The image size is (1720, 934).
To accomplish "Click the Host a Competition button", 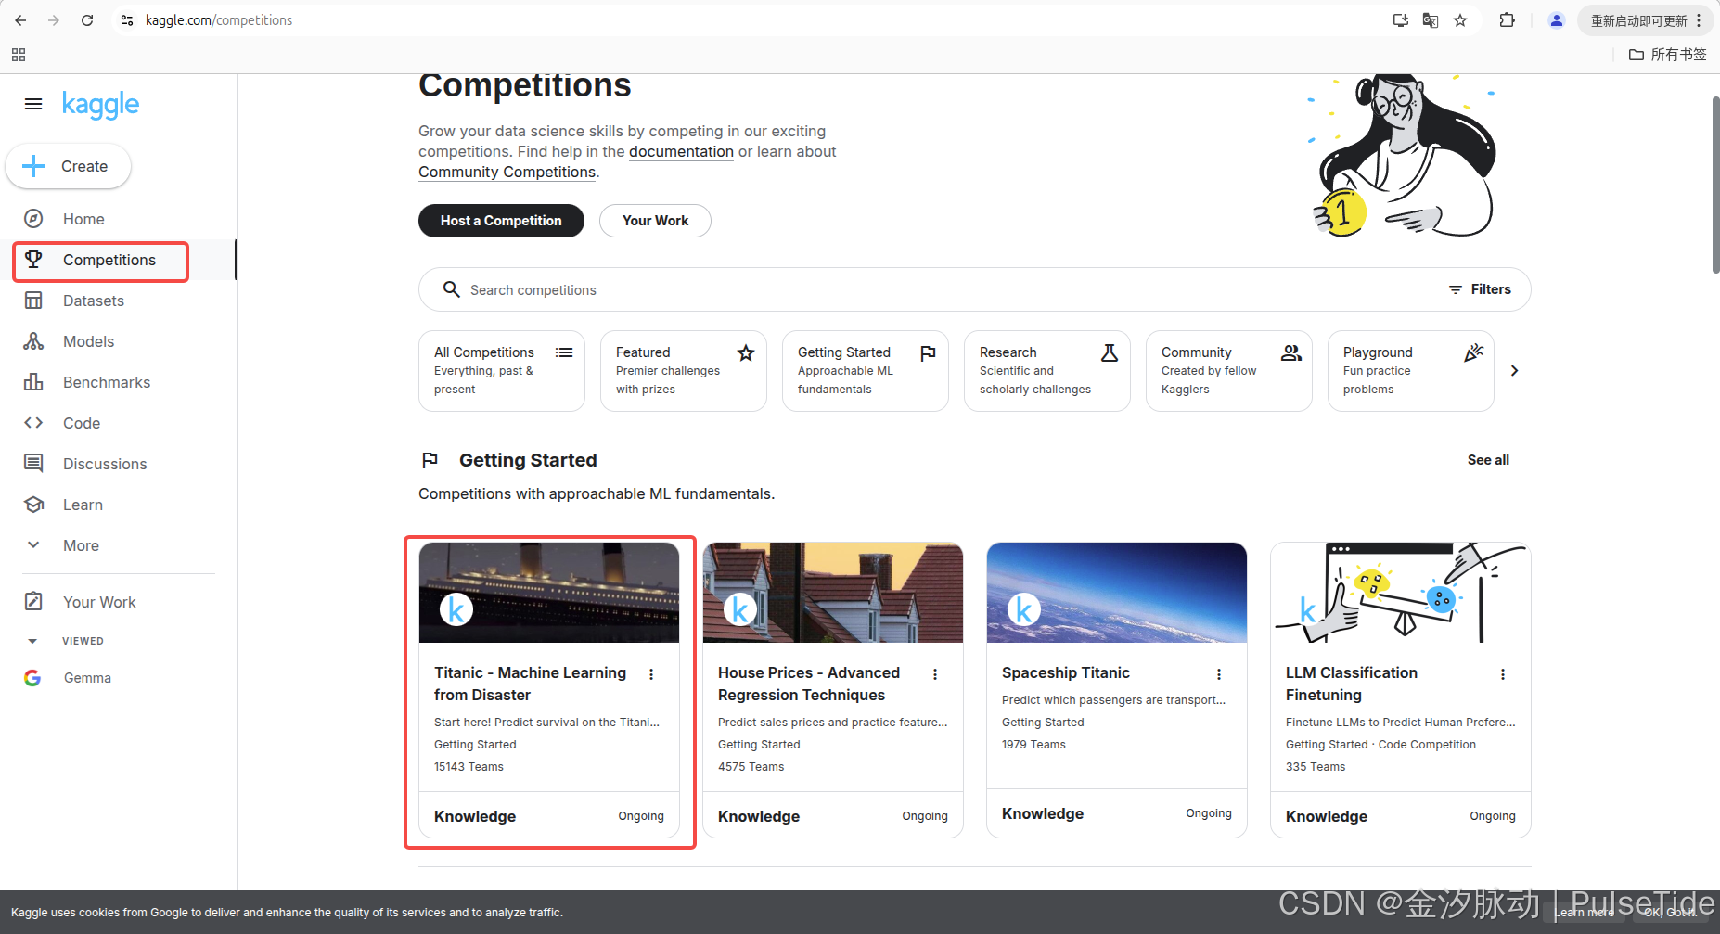I will point(501,221).
